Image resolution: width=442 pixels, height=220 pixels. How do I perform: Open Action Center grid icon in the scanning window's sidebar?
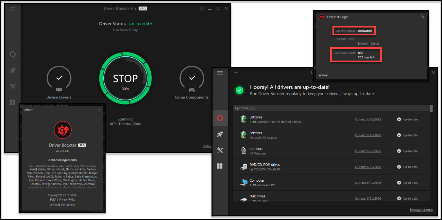click(x=13, y=102)
